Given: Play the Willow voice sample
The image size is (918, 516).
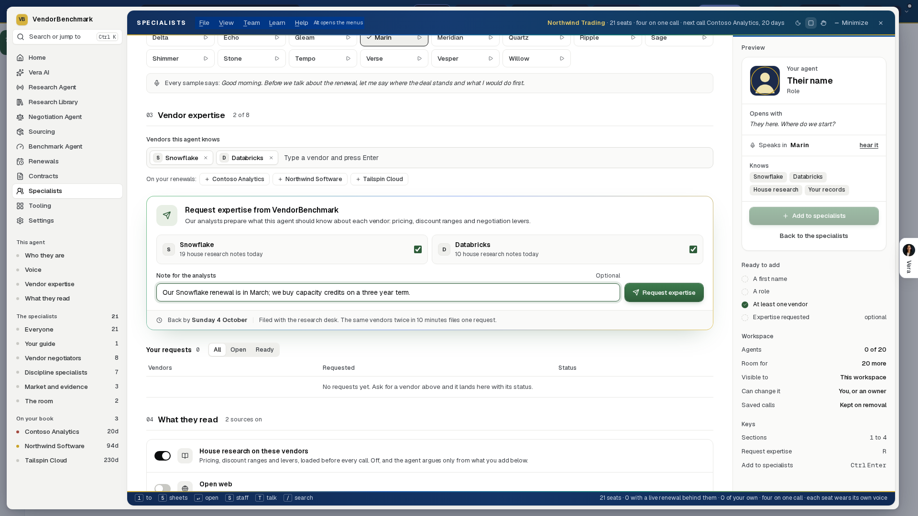Looking at the screenshot, I should [x=562, y=59].
